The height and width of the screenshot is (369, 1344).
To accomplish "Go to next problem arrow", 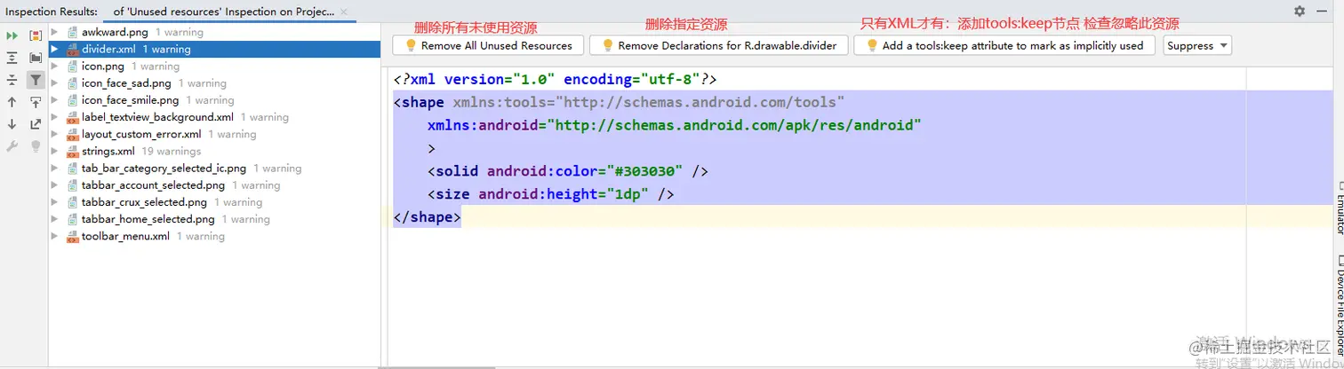I will (12, 124).
